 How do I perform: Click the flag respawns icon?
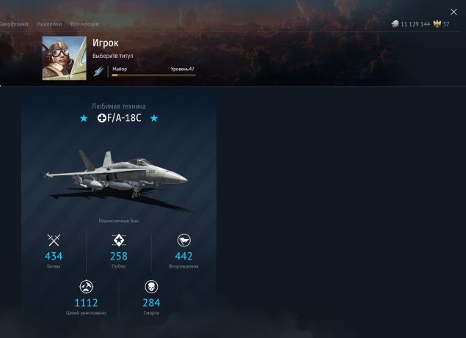click(184, 240)
